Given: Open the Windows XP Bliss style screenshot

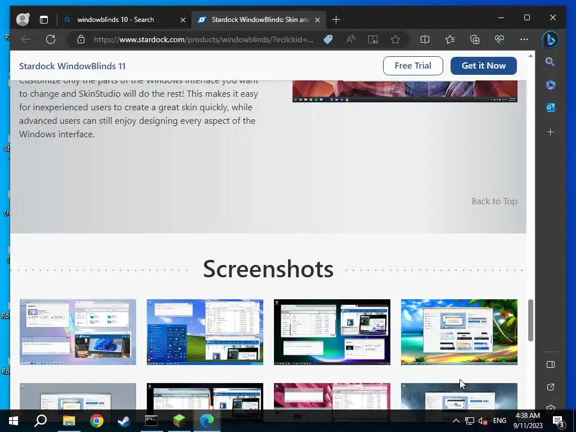Looking at the screenshot, I should pos(205,332).
